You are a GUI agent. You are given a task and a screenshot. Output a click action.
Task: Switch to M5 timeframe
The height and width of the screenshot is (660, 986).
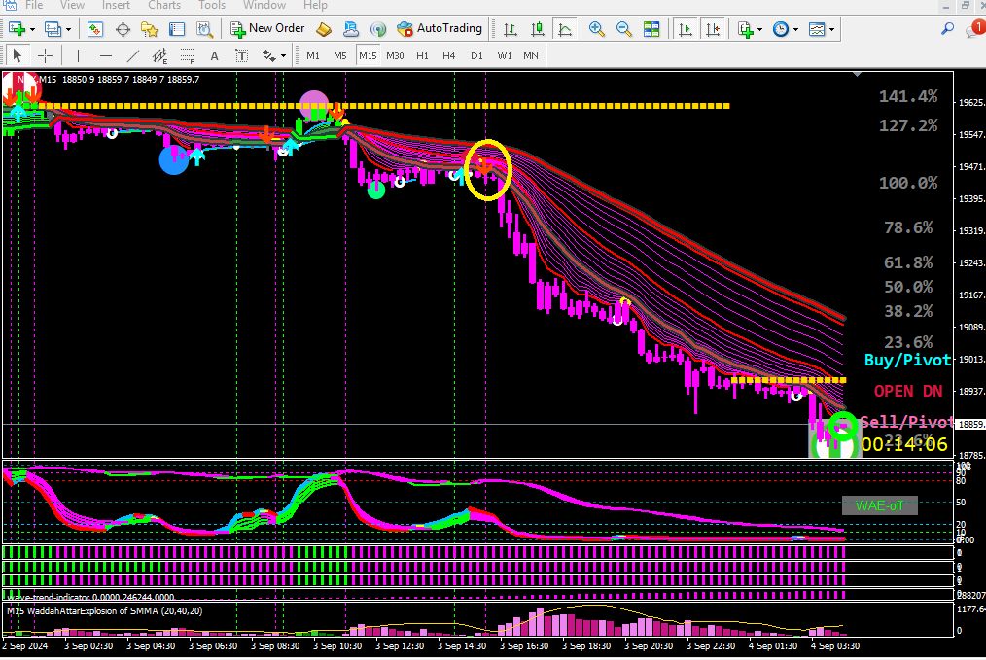click(x=340, y=56)
